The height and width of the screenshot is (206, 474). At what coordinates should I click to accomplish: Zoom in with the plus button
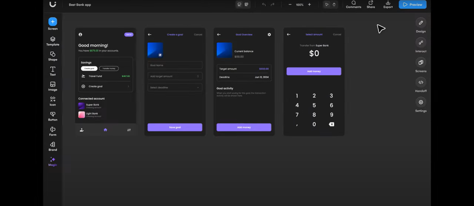309,4
